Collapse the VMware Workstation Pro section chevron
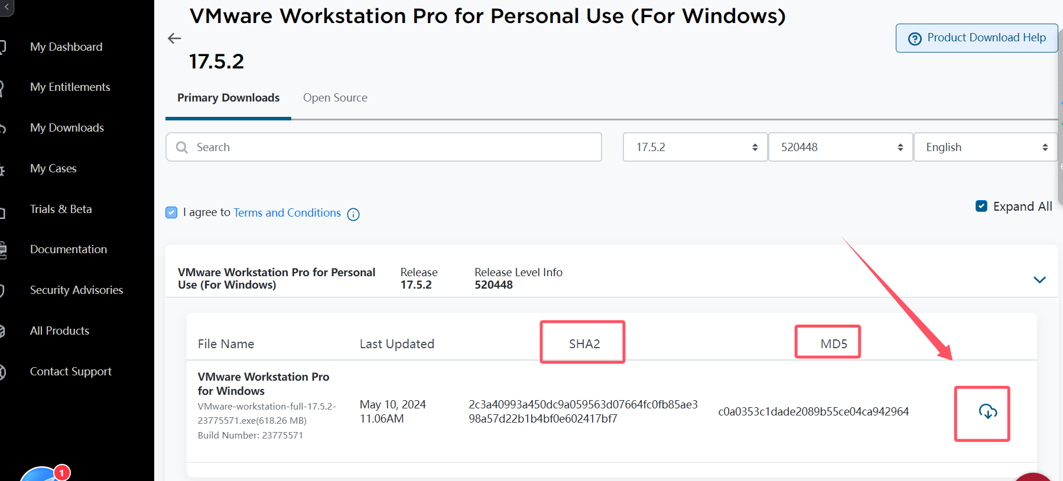1063x481 pixels. [x=1039, y=280]
